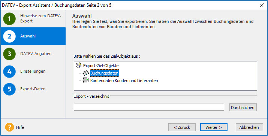Click the step 4 blue circle icon

(9, 72)
